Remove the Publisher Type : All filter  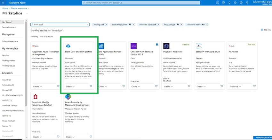158,24
